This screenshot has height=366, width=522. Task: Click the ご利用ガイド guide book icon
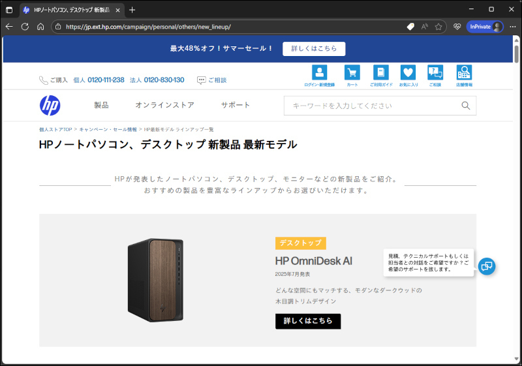[x=380, y=72]
